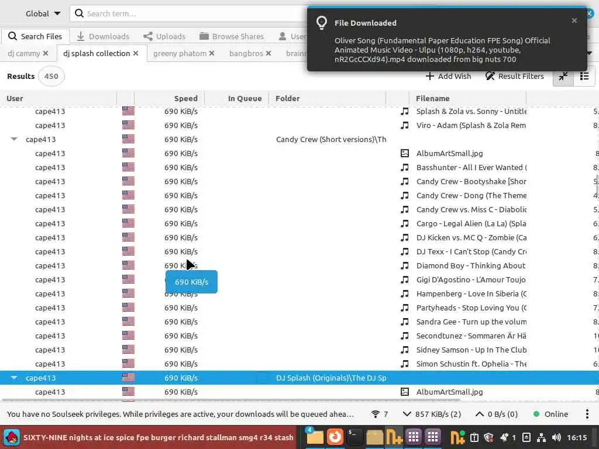The image size is (599, 449).
Task: Click the Angry Birds window icon in taskbar
Action: pyautogui.click(x=12, y=437)
